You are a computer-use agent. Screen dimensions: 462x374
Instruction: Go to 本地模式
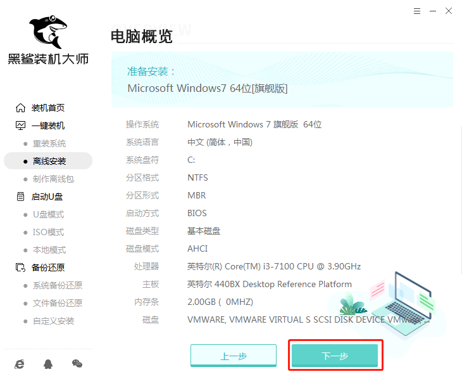click(x=49, y=250)
